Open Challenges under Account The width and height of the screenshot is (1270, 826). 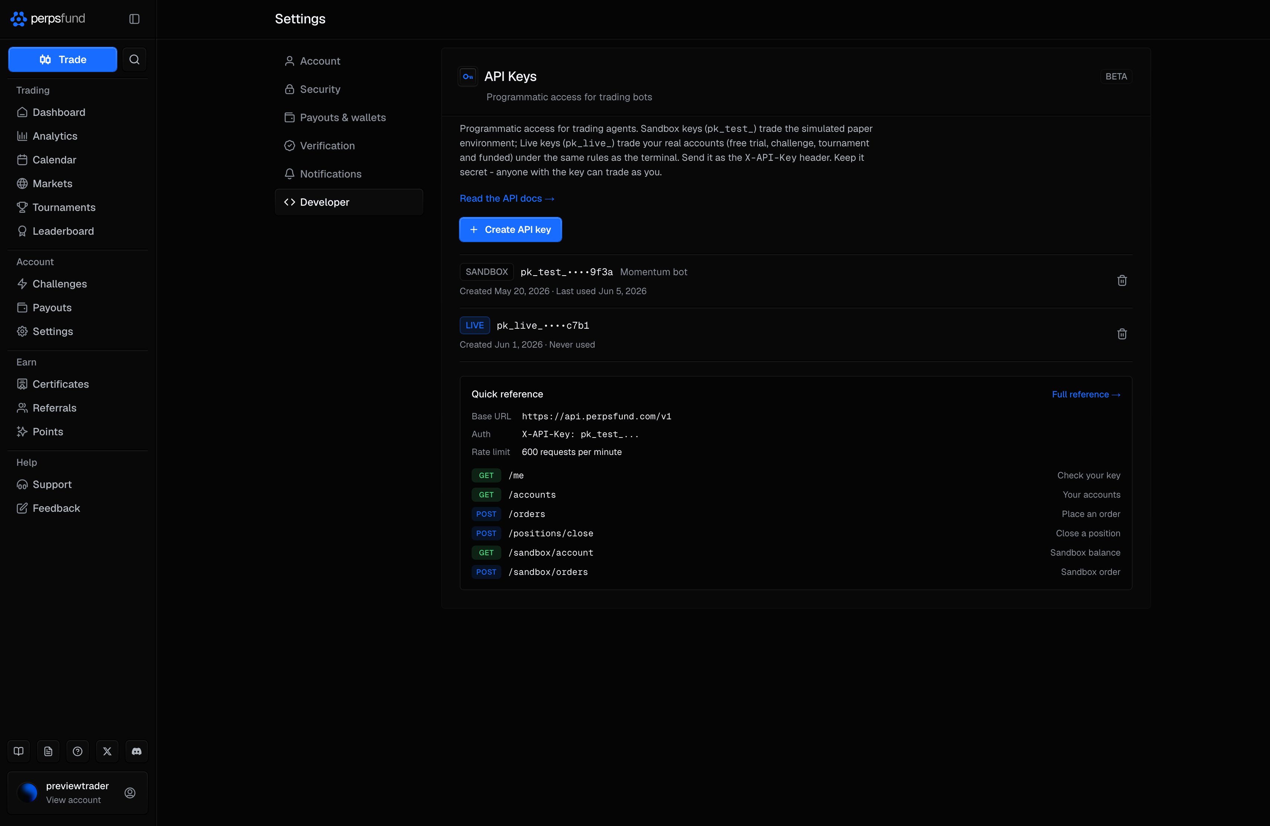[x=78, y=284]
